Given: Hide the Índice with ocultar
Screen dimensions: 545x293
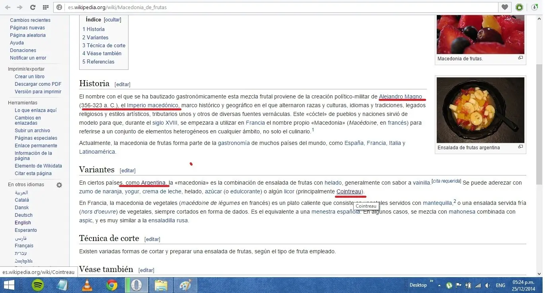Looking at the screenshot, I should [112, 19].
